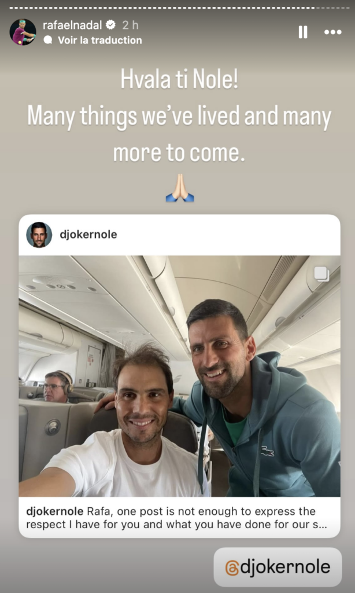
Task: Open rafaelnadal's profile picture
Action: 23,32
